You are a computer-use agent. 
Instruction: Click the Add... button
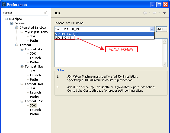[162, 29]
